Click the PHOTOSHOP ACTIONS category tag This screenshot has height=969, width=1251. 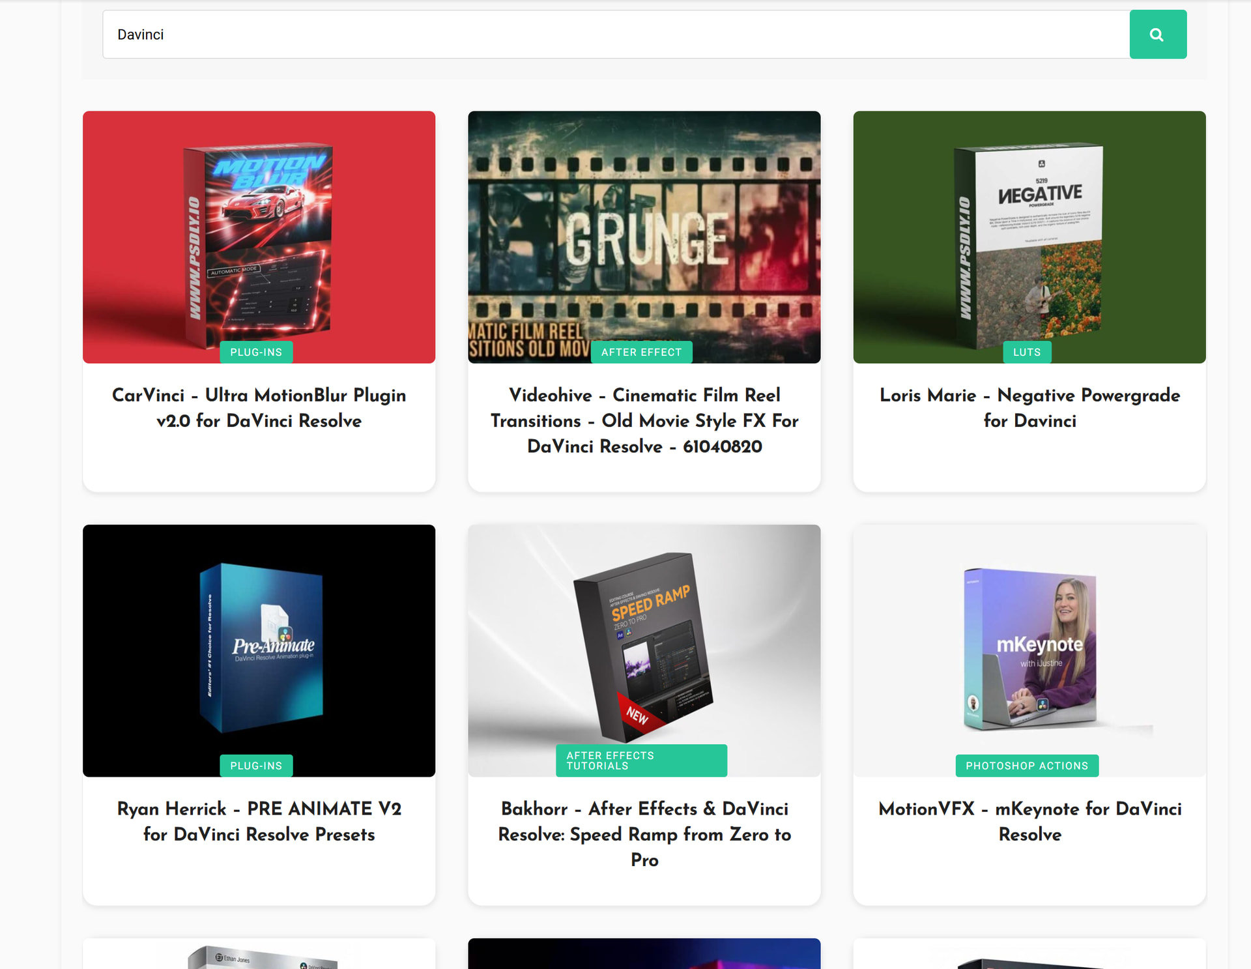[1027, 766]
